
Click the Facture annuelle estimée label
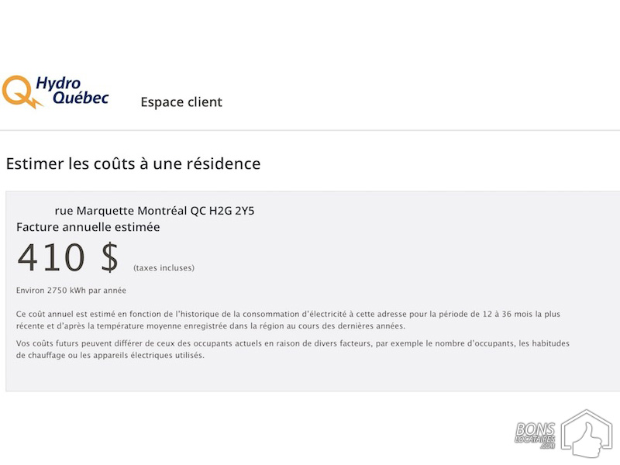click(88, 227)
